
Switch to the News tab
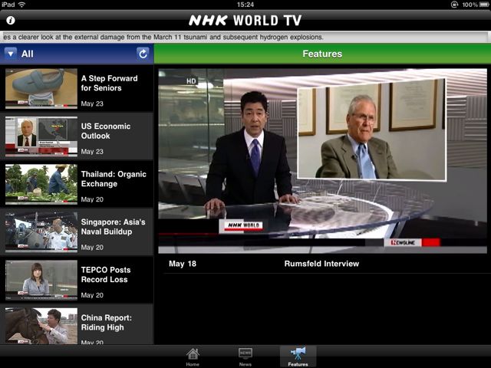245,357
